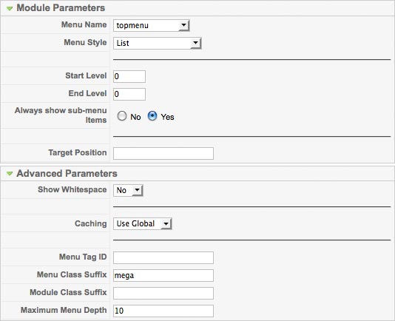Viewport: 395px width, 321px height.
Task: Click the Caching dropdown arrow button
Action: coord(166,224)
